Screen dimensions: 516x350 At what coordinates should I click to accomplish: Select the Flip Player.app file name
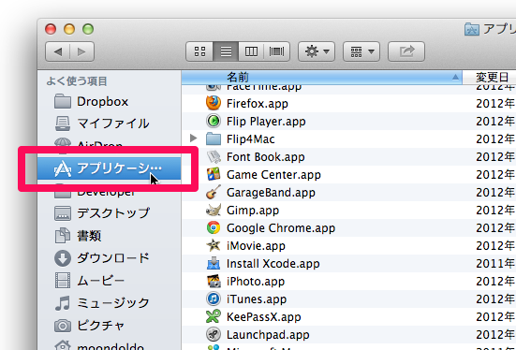266,122
